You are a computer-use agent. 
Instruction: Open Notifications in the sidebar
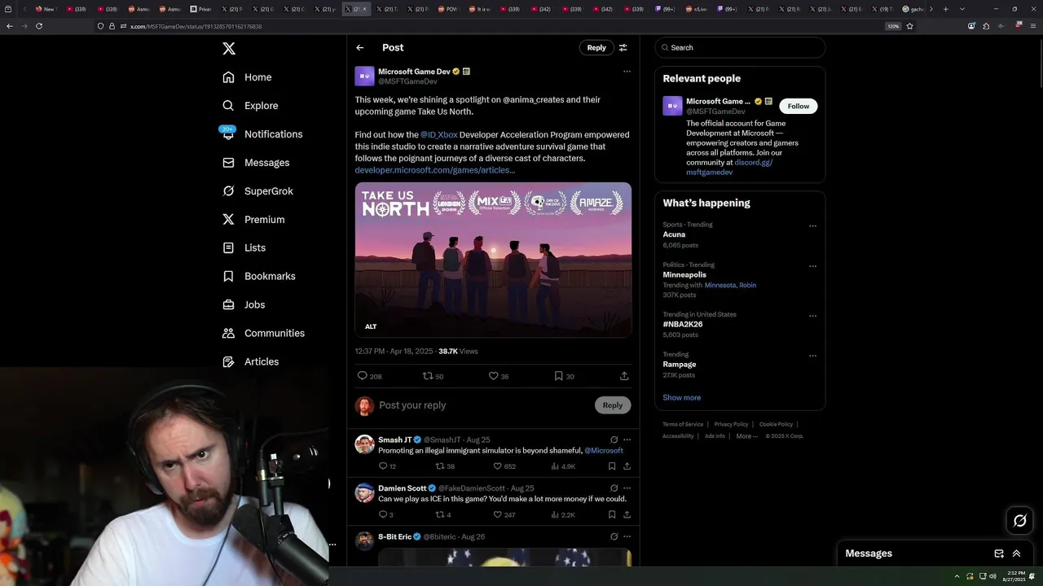coord(262,134)
